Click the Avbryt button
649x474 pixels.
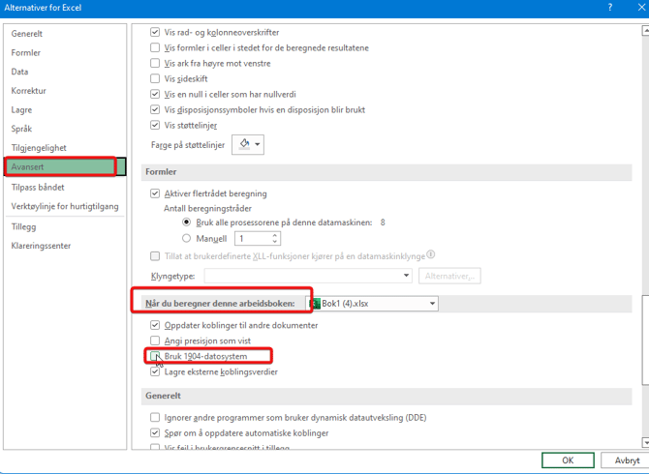[x=627, y=460]
